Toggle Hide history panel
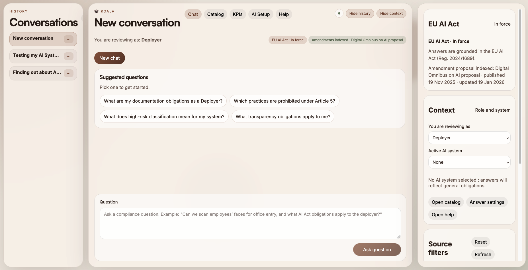 tap(360, 13)
